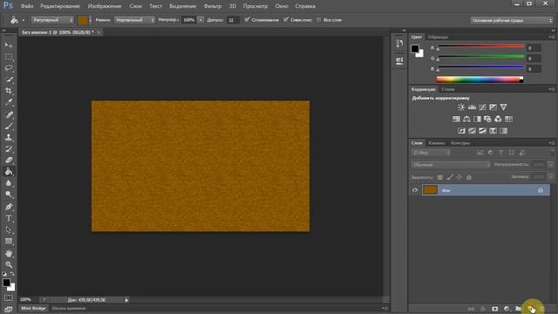Select the Horizontal Type tool
Viewport: 558px width, 314px height.
(9, 218)
